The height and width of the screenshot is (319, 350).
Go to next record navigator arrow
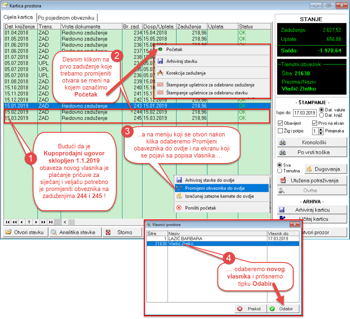(x=36, y=222)
